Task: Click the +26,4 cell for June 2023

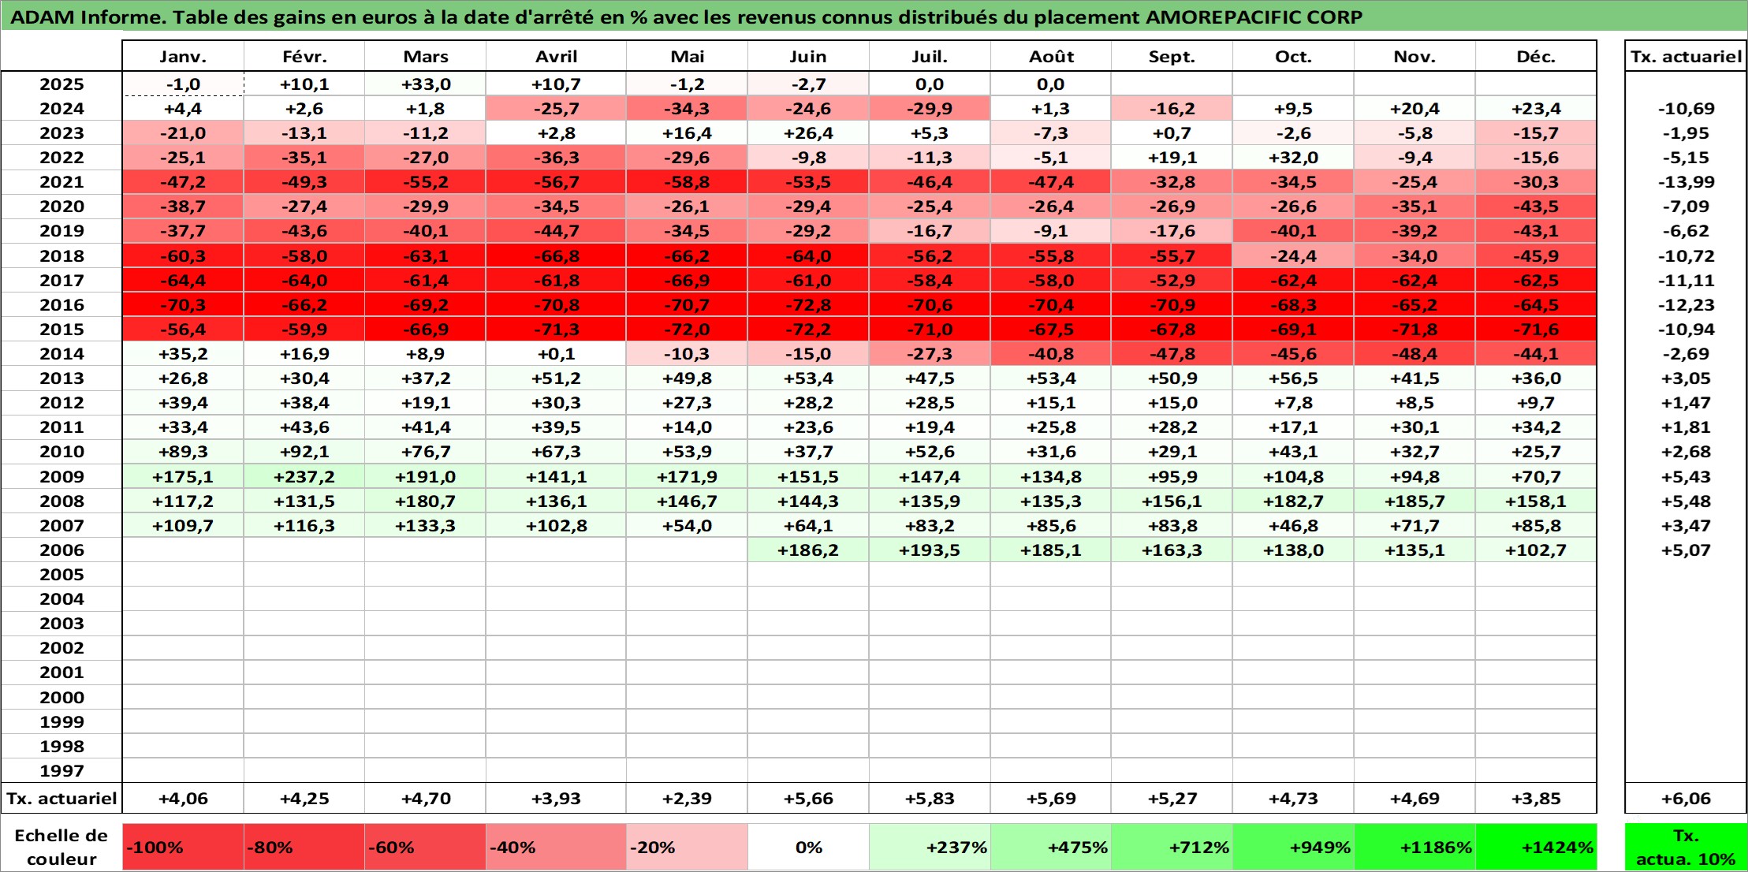Action: (808, 133)
